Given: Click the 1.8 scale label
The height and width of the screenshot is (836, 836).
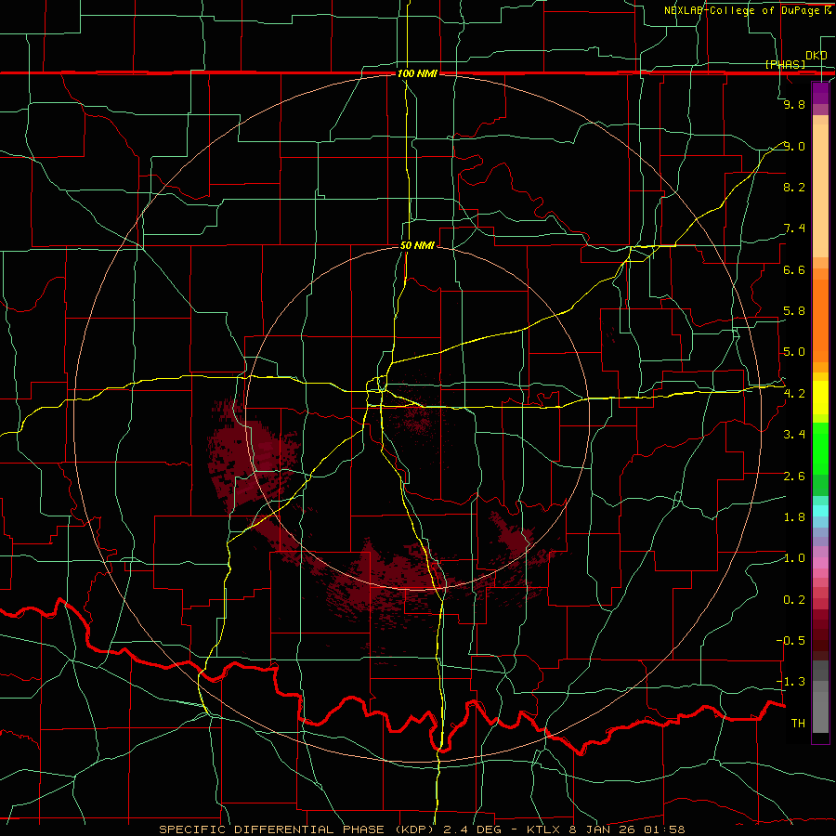Looking at the screenshot, I should click(794, 517).
